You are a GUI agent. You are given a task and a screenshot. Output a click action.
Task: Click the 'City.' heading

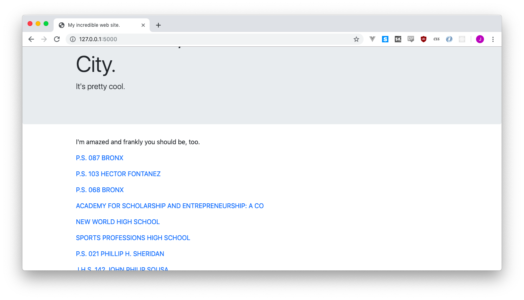pyautogui.click(x=96, y=64)
